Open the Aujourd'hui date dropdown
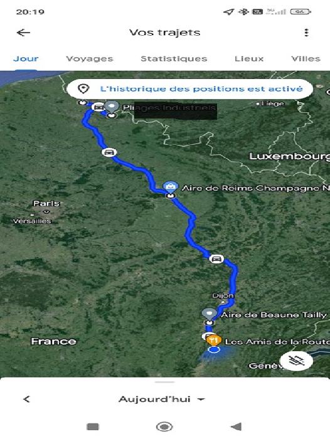 click(x=162, y=399)
